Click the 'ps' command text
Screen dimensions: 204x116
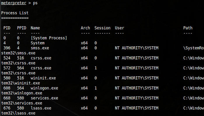coord(35,3)
